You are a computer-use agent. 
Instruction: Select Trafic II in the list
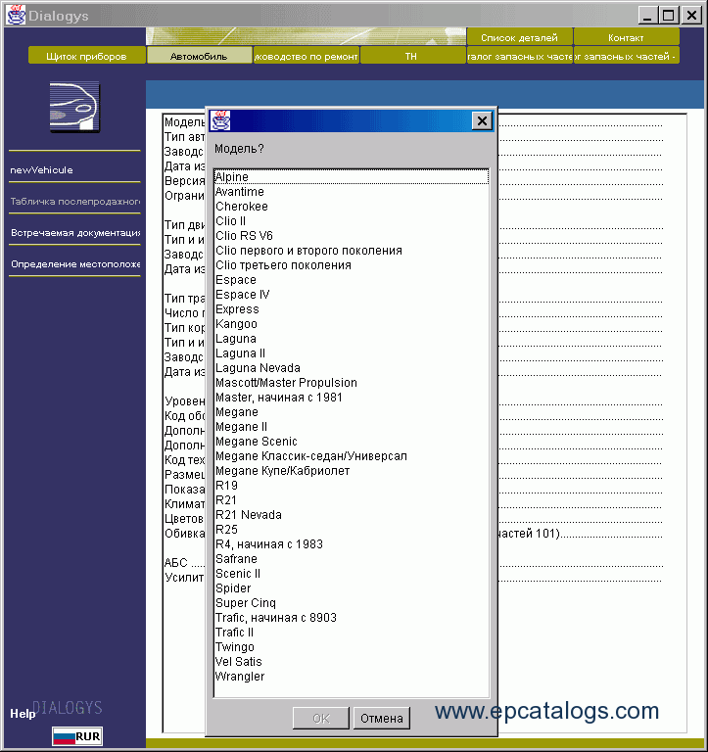point(352,633)
